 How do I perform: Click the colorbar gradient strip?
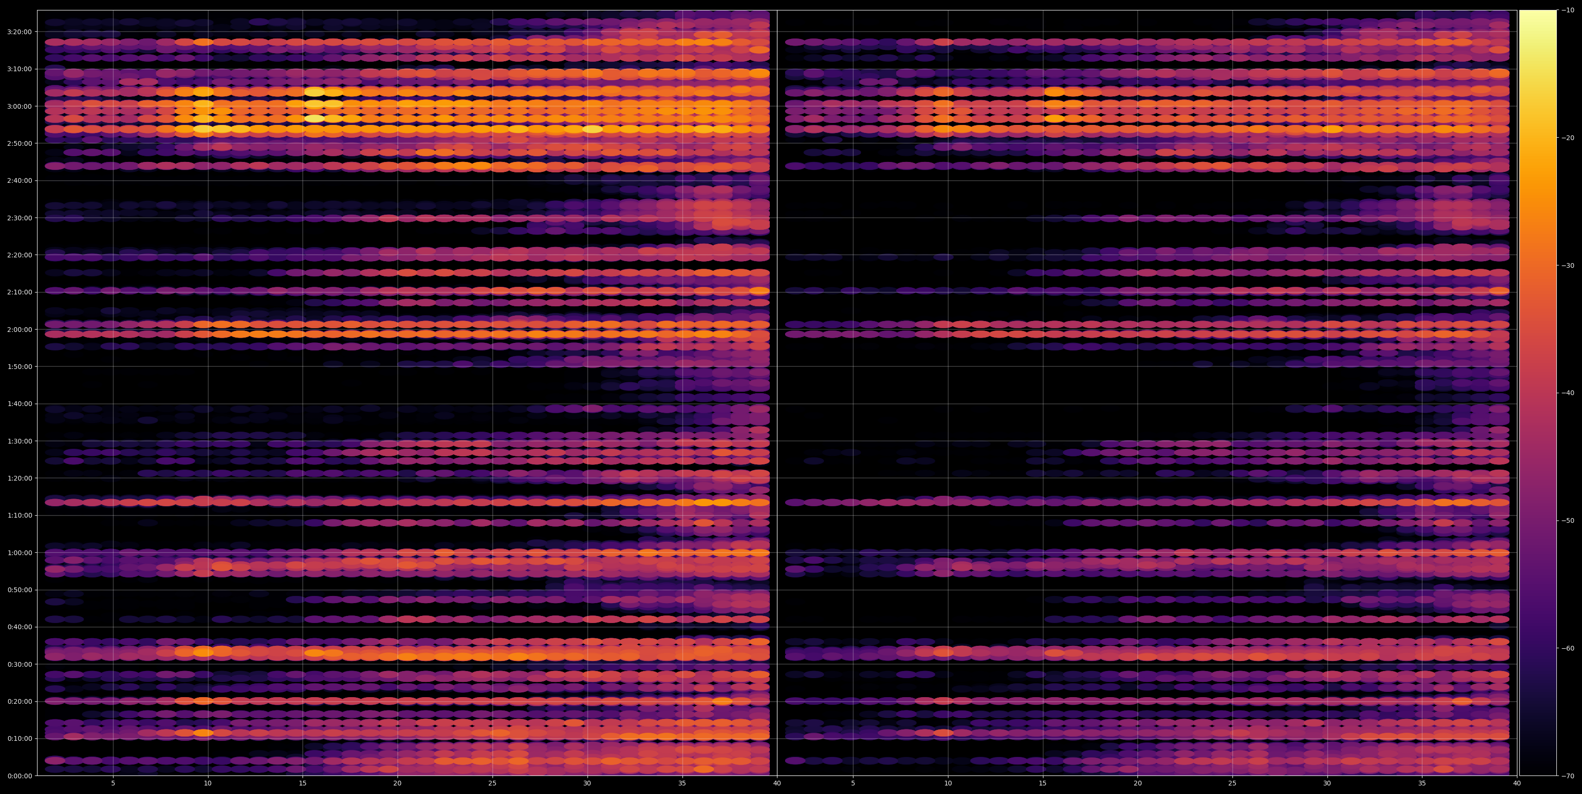coord(1538,393)
